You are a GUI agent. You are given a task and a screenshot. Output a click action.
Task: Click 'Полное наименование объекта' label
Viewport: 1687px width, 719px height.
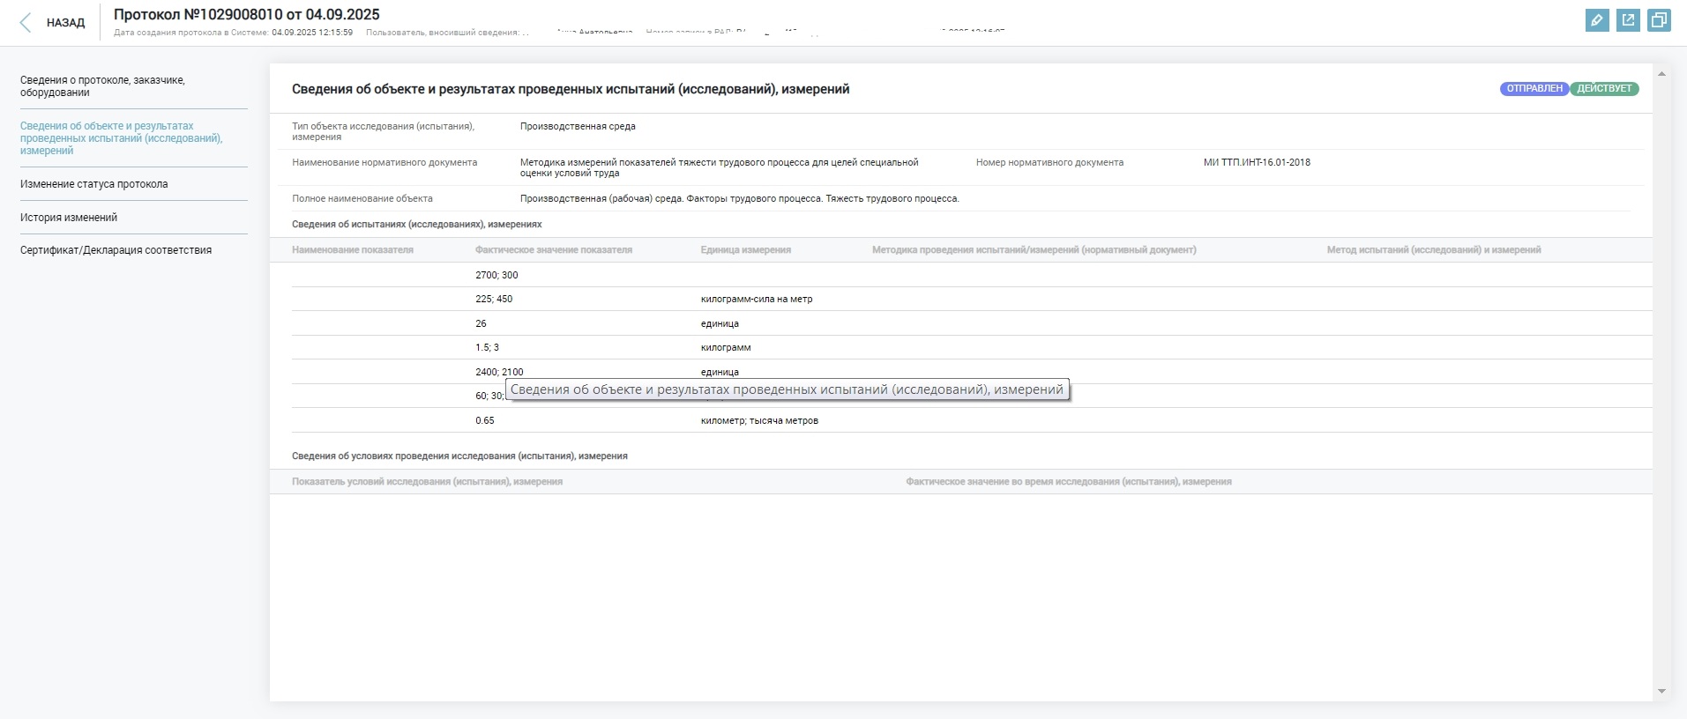pyautogui.click(x=362, y=198)
